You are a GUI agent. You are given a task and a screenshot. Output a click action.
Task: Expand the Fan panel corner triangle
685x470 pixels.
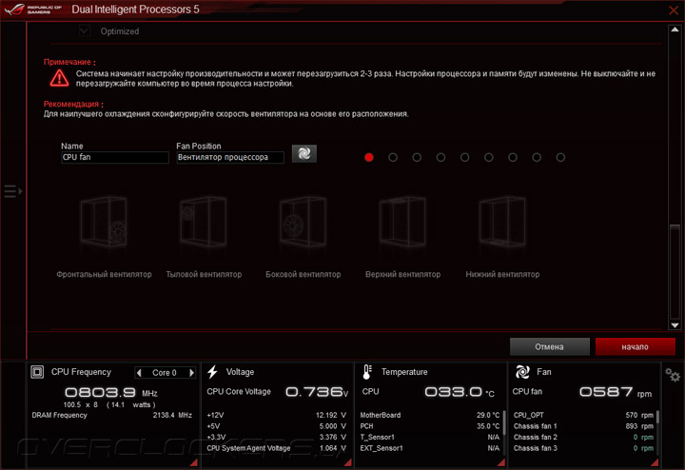[x=655, y=462]
